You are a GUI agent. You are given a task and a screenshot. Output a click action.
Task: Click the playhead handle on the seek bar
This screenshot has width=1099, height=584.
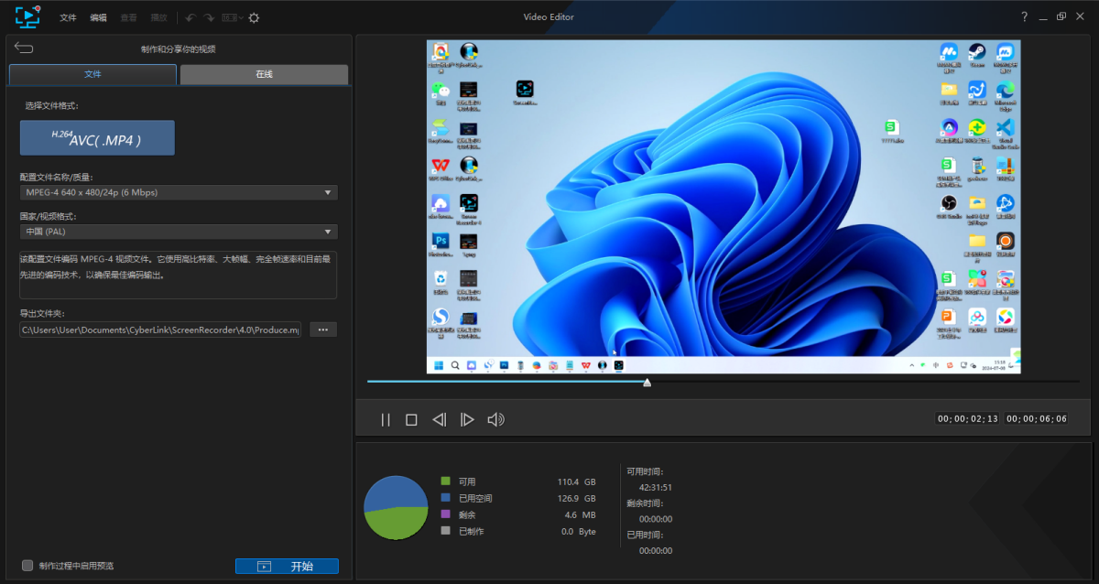pyautogui.click(x=647, y=383)
